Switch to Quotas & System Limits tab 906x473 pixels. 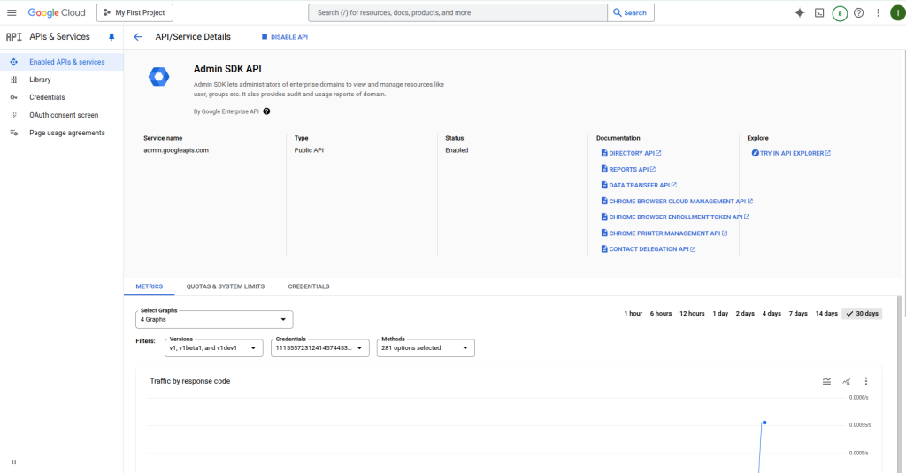[225, 286]
